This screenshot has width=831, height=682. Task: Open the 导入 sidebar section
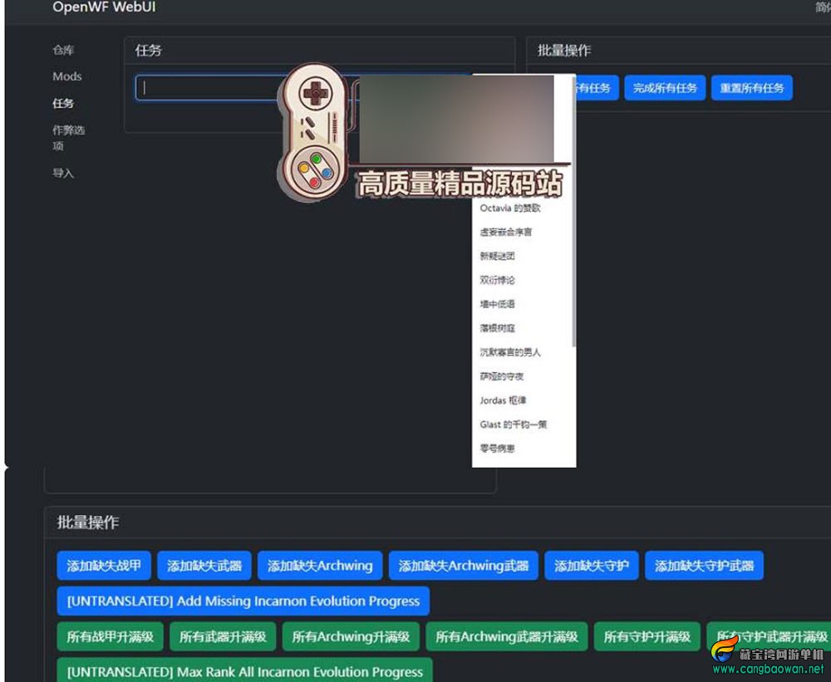click(63, 173)
